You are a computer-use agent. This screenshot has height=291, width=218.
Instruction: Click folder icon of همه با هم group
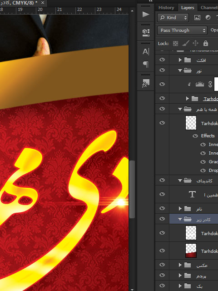[x=188, y=109]
